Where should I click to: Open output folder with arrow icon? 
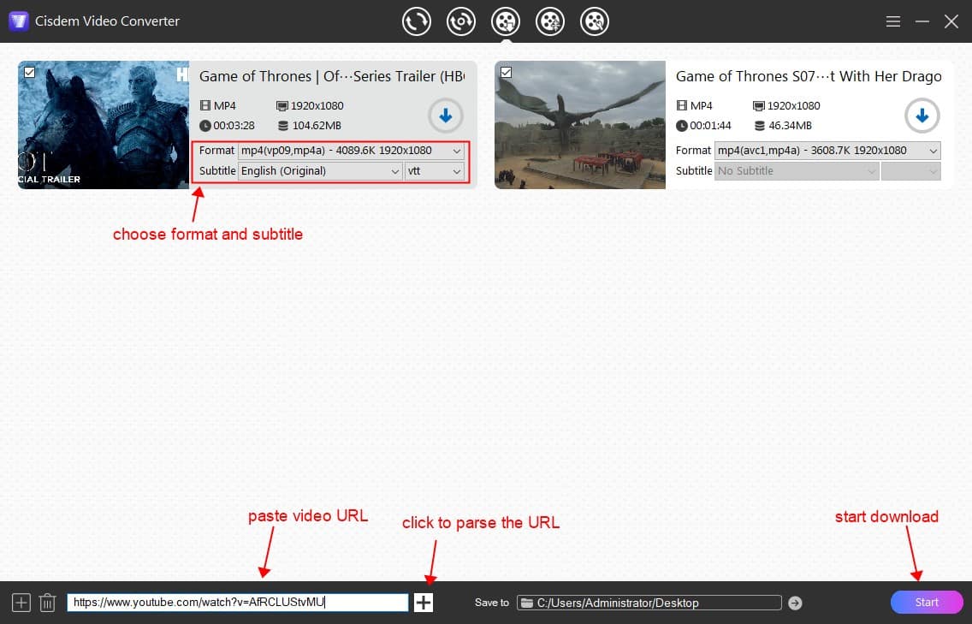point(795,603)
